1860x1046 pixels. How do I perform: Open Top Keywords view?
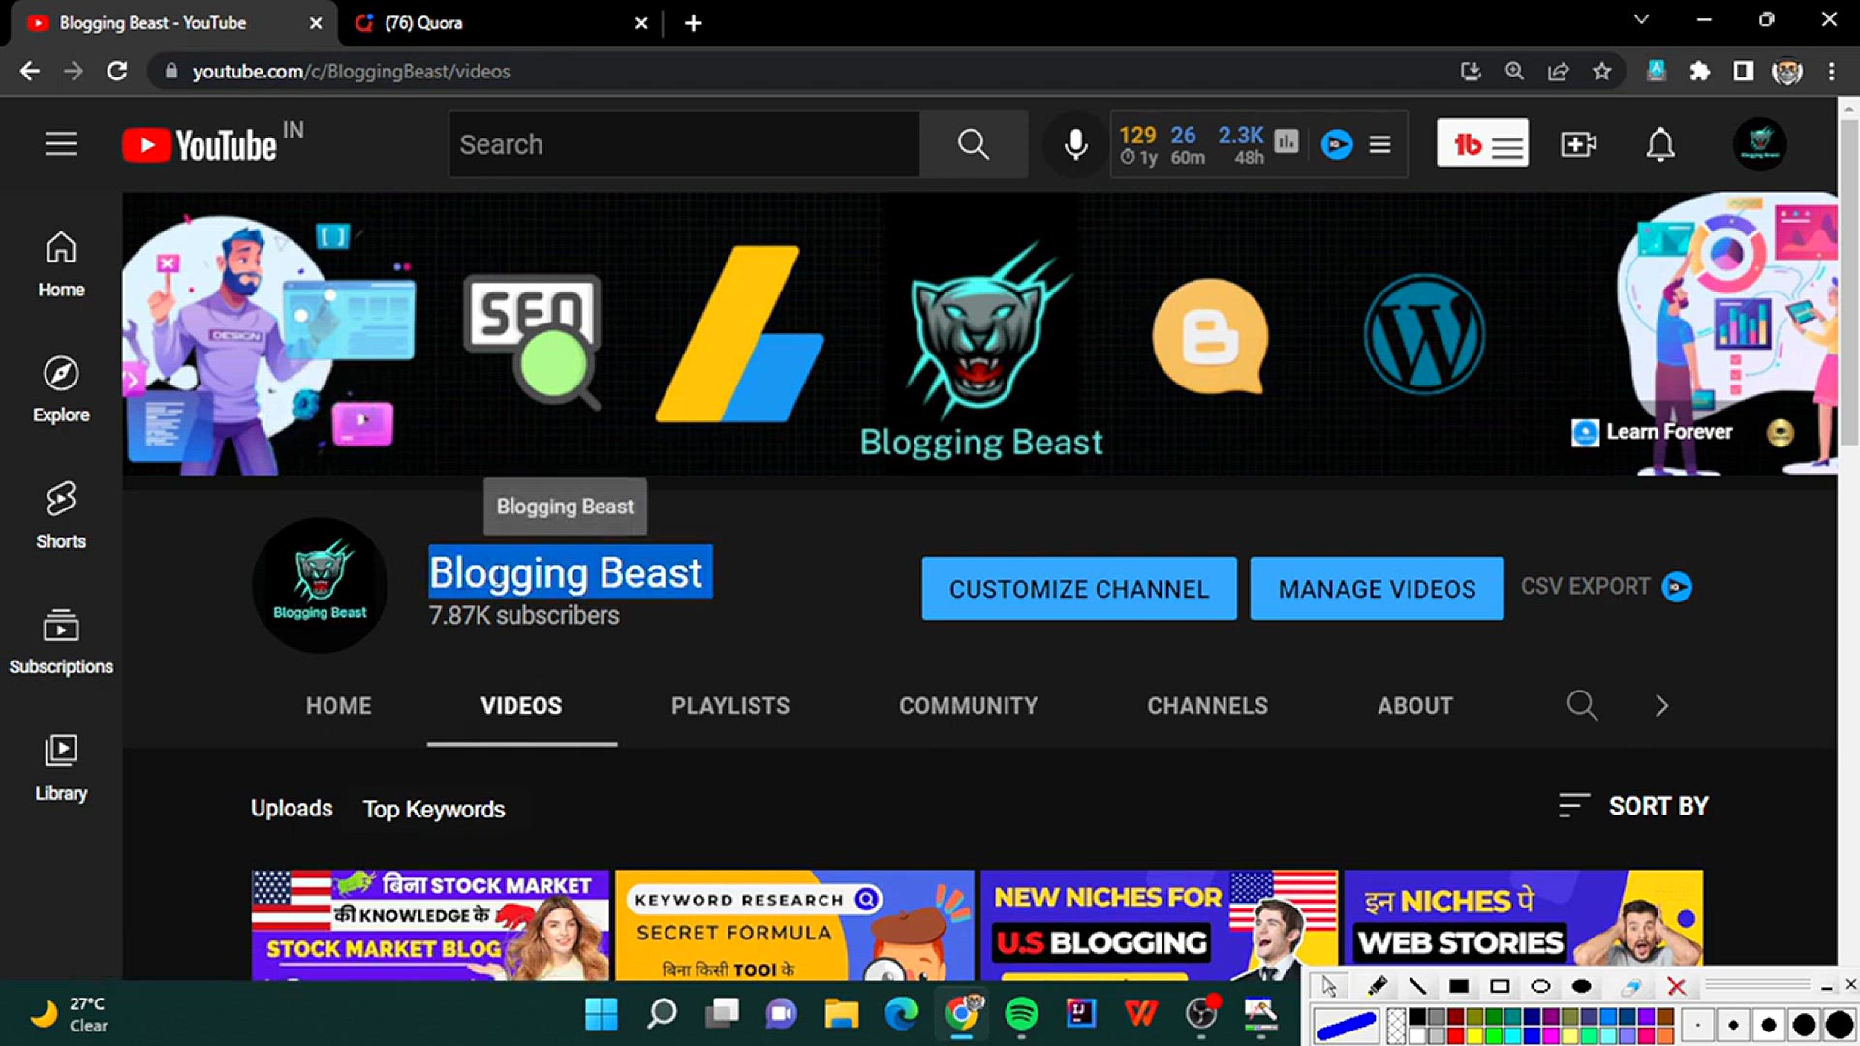pos(434,809)
